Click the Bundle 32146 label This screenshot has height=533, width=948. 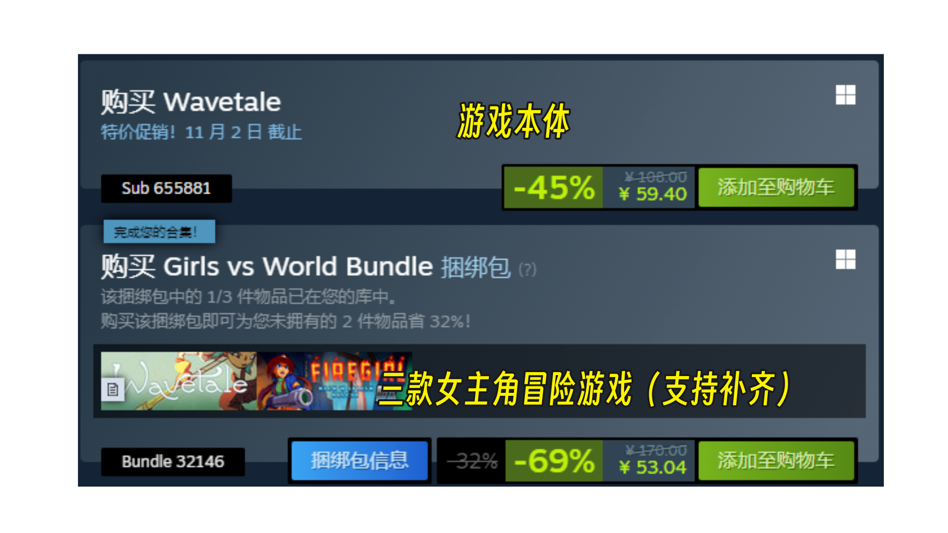[x=173, y=462]
